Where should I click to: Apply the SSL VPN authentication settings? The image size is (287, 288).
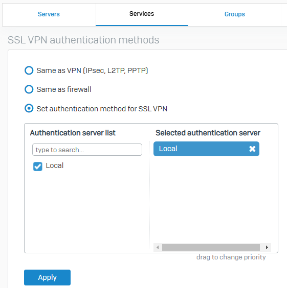click(47, 277)
